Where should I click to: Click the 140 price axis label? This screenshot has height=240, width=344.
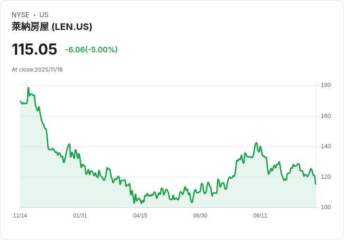(x=326, y=146)
